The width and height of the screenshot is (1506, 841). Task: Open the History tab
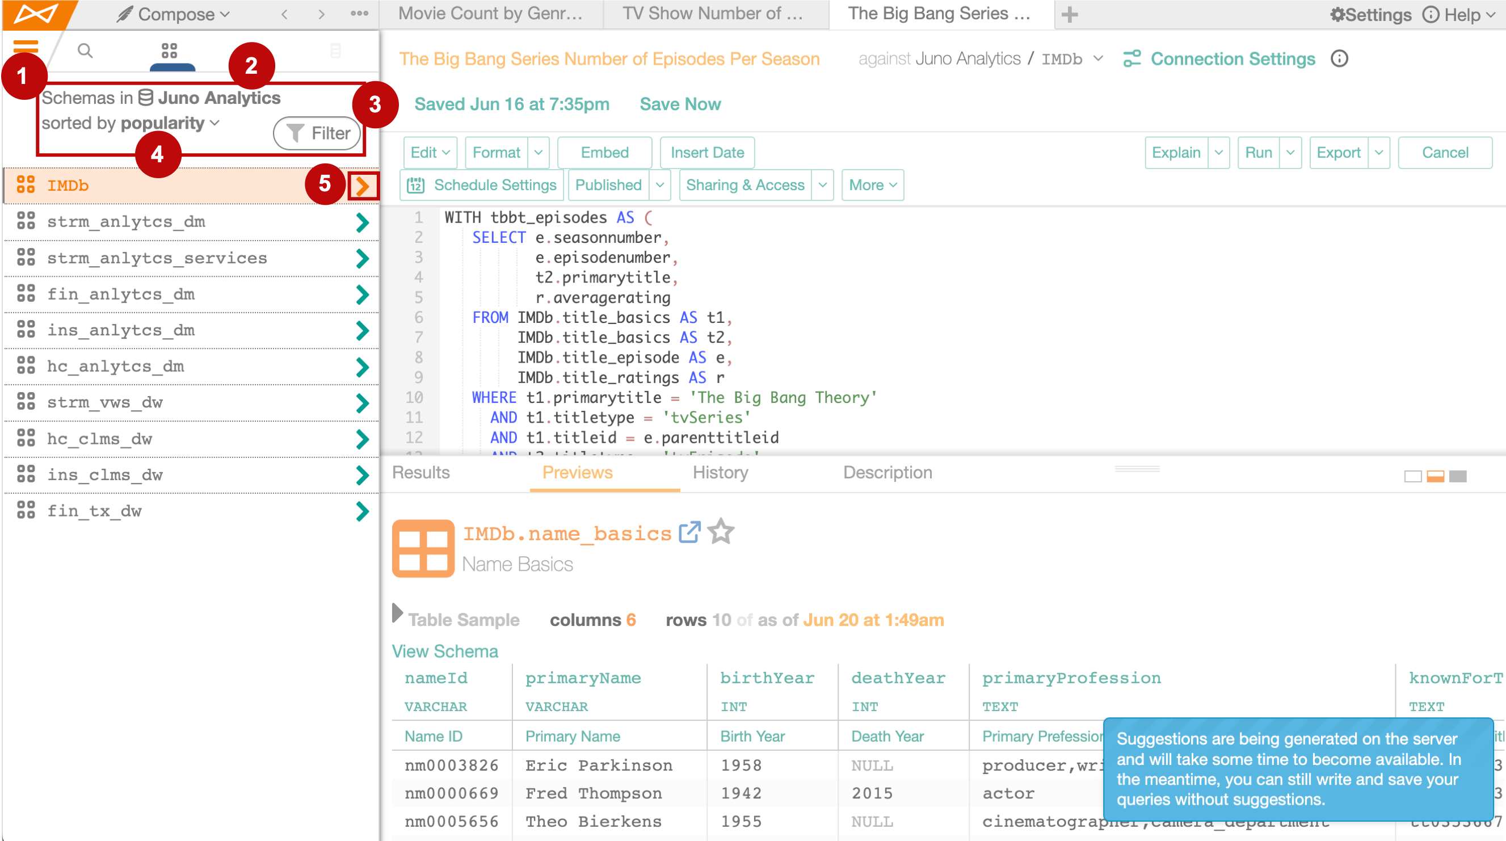coord(720,473)
